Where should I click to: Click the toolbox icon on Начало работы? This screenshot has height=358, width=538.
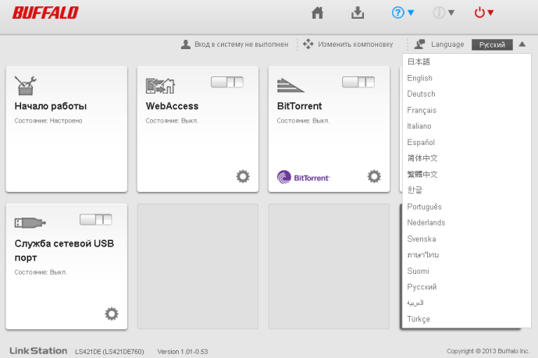[26, 85]
